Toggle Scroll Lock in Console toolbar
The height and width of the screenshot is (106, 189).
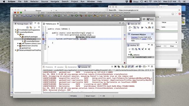(x=126, y=67)
